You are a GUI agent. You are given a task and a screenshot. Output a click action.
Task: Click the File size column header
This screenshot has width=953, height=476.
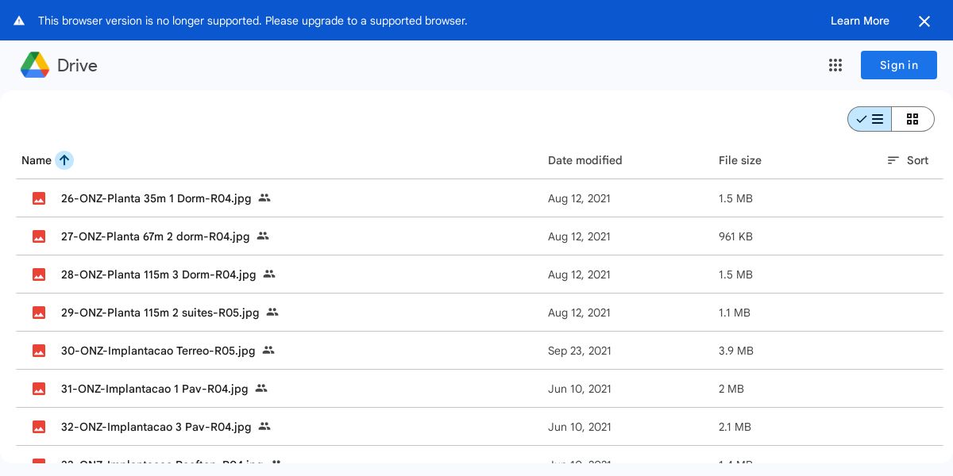click(x=739, y=160)
